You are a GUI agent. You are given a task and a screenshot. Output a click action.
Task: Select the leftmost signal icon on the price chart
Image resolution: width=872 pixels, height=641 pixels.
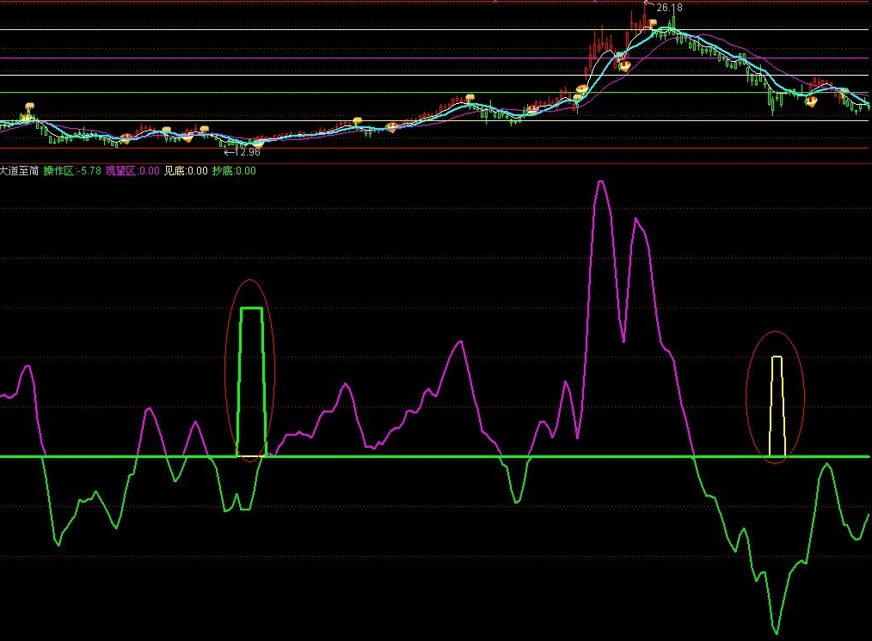pos(28,107)
